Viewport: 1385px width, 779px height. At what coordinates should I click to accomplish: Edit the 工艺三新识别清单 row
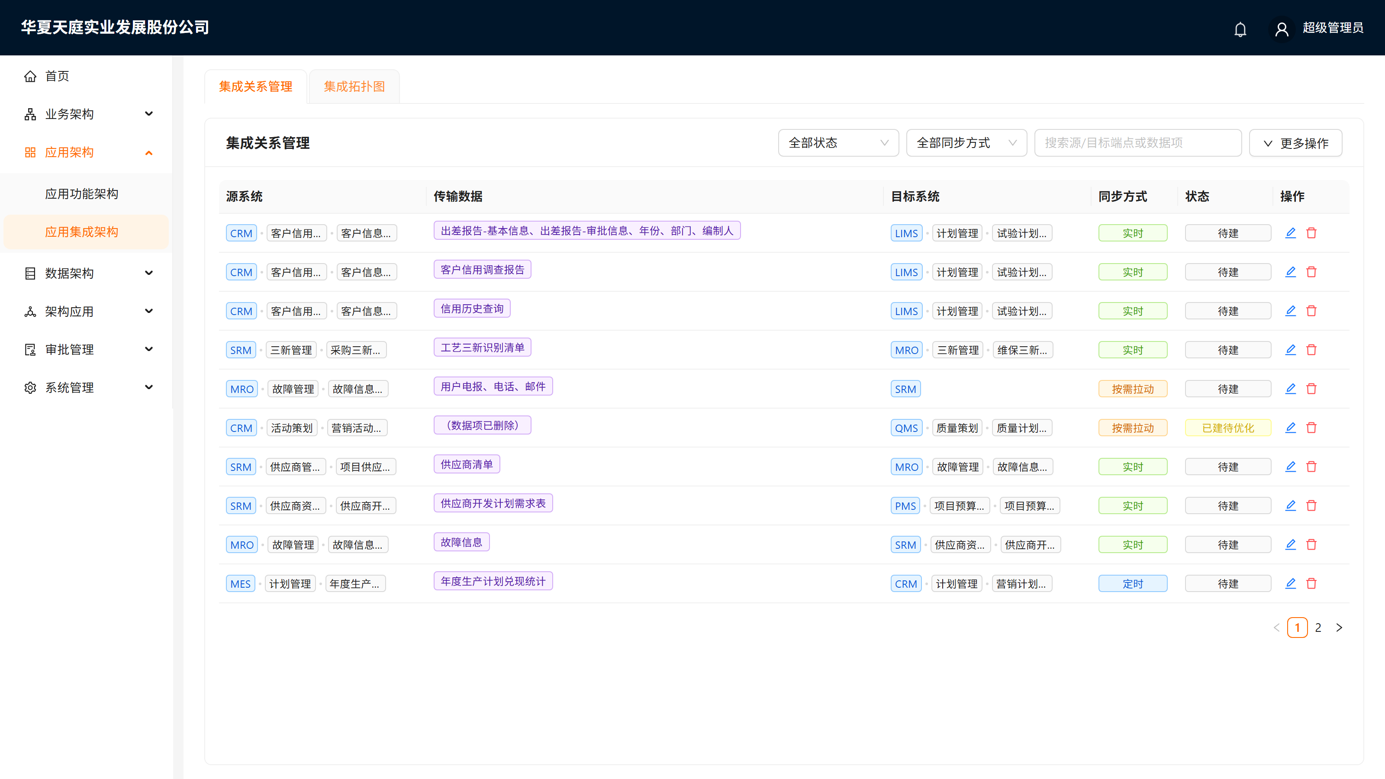click(x=1290, y=350)
